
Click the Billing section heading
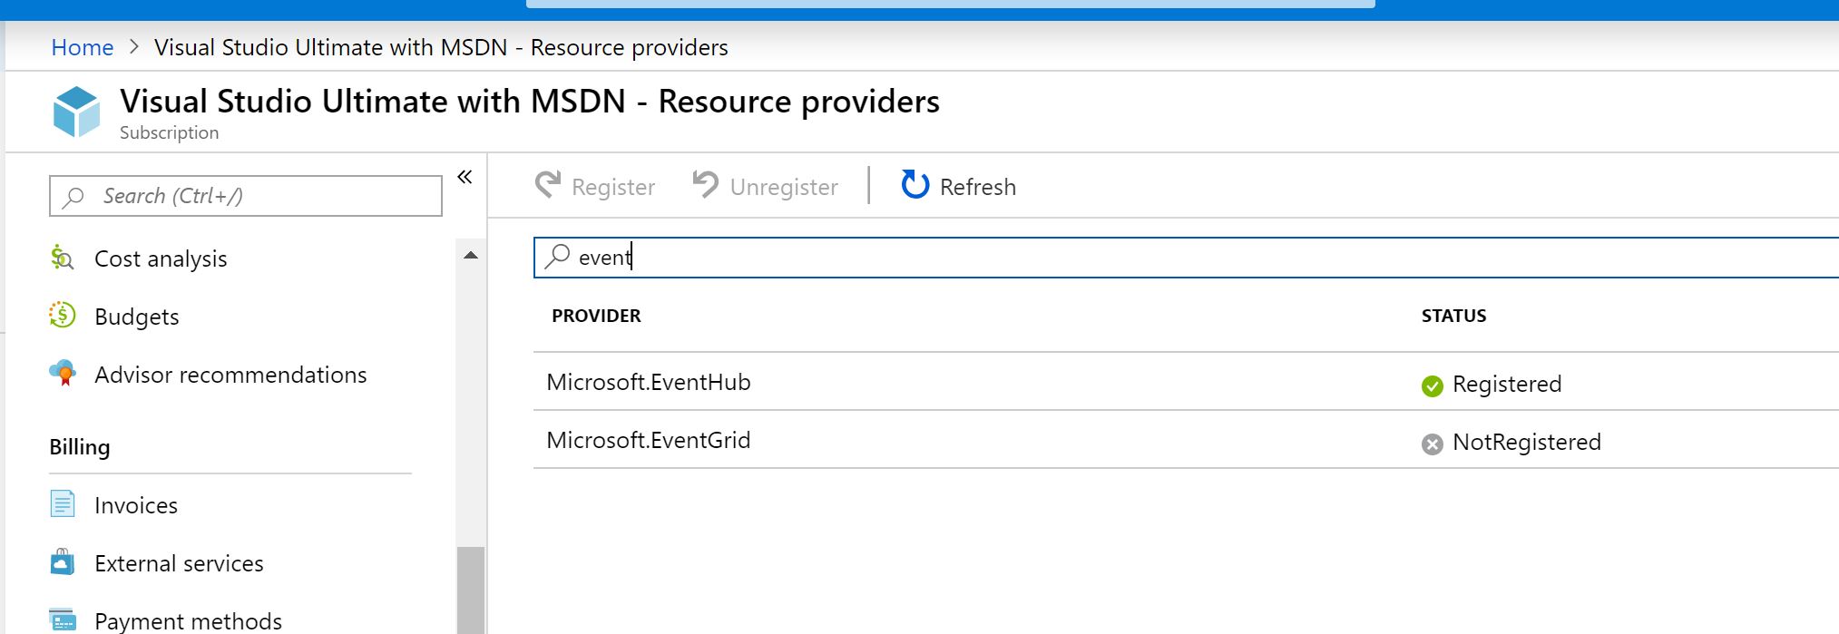coord(80,447)
